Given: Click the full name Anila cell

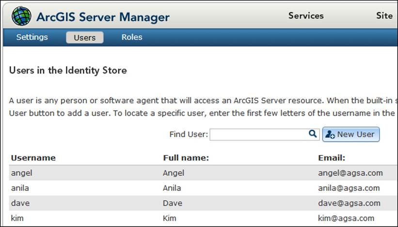Looking at the screenshot, I should (172, 188).
